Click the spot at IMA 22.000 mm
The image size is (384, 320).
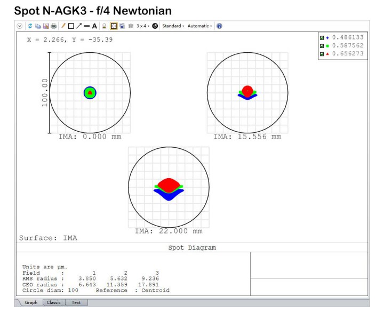169,187
